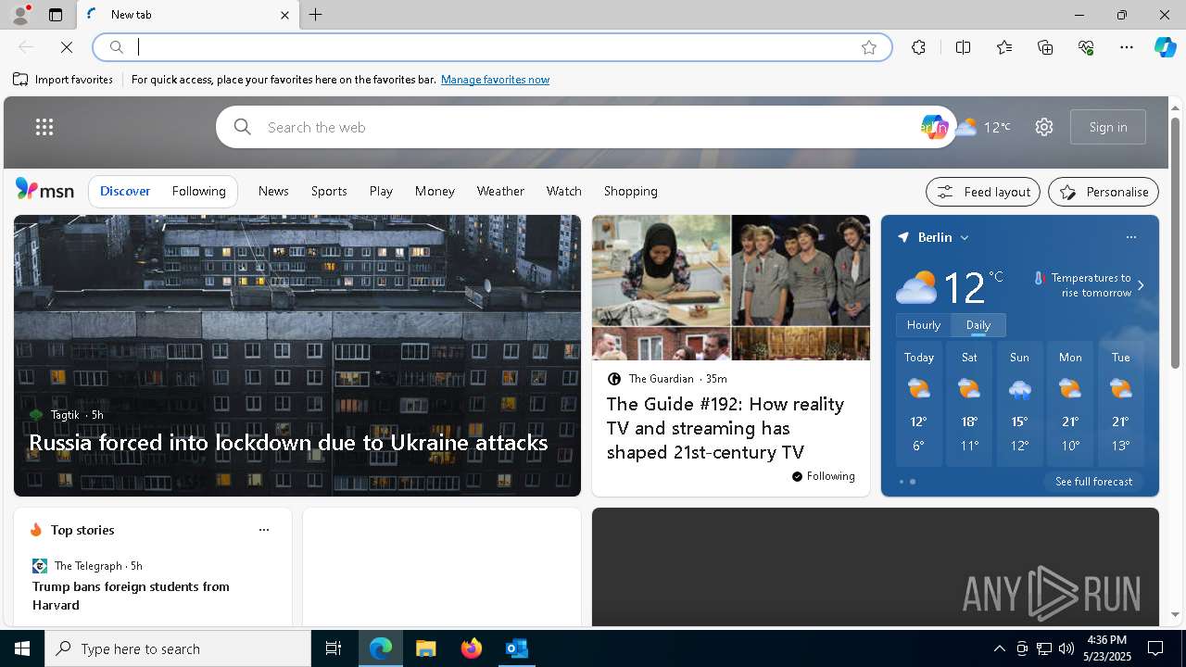Viewport: 1186px width, 667px height.
Task: Go to the Weather section
Action: (x=500, y=191)
